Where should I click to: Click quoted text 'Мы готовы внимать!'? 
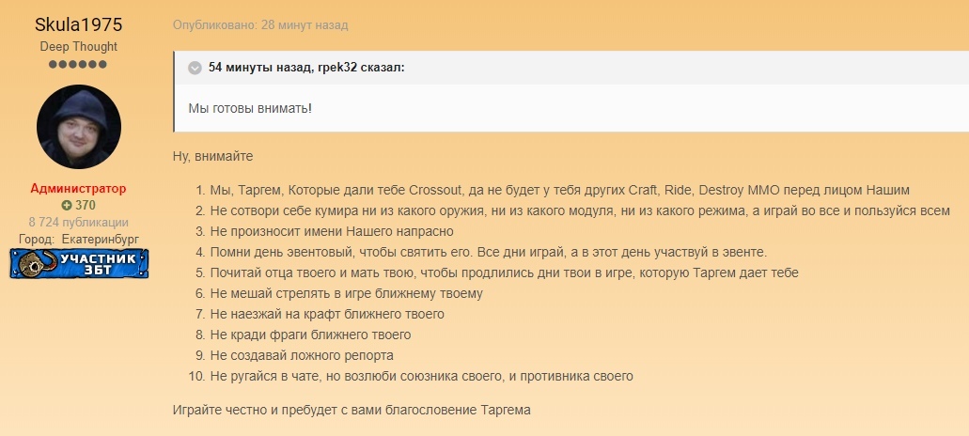[x=250, y=109]
